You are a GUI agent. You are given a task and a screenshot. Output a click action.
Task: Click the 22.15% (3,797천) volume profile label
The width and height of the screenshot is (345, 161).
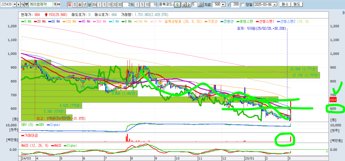click(x=306, y=75)
